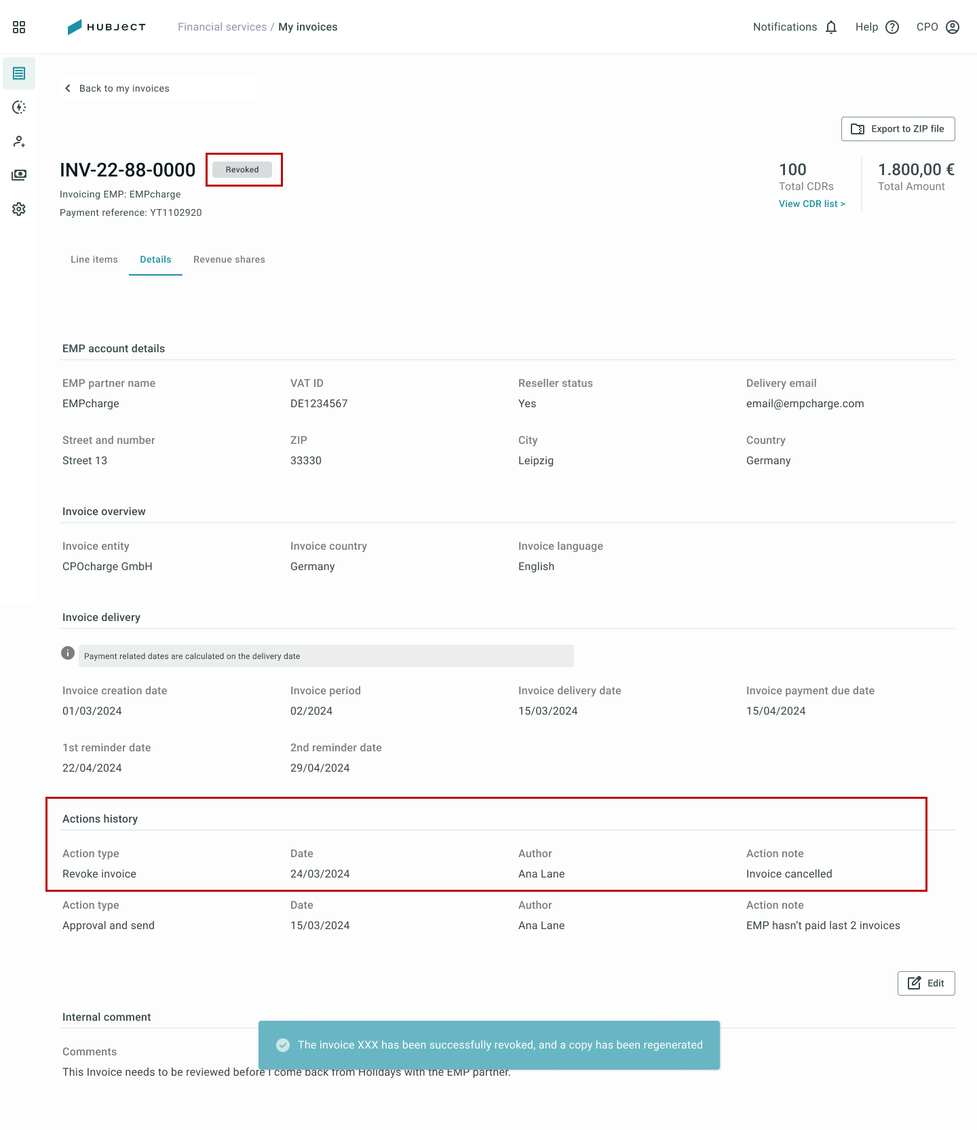The image size is (977, 1130).
Task: Click the Notifications label
Action: 785,27
